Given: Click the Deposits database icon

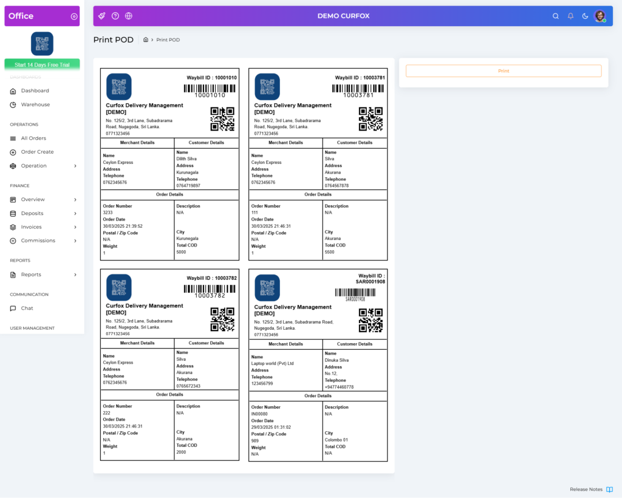Looking at the screenshot, I should [13, 214].
